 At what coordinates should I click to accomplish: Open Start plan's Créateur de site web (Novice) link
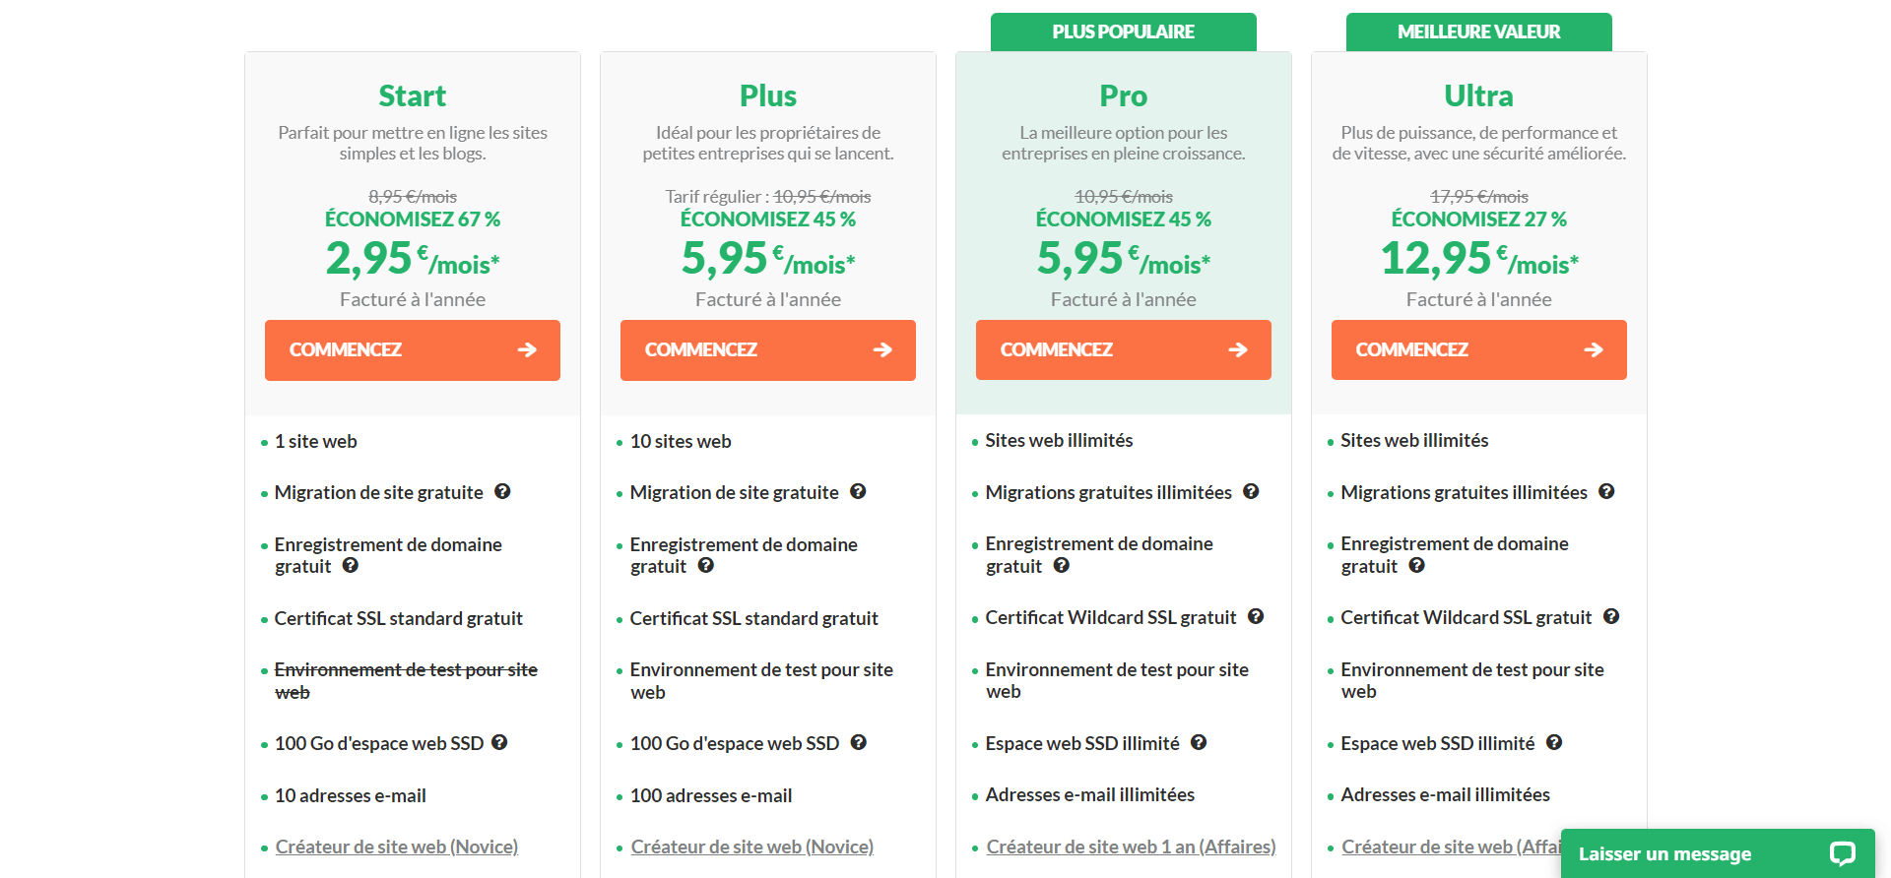[397, 847]
